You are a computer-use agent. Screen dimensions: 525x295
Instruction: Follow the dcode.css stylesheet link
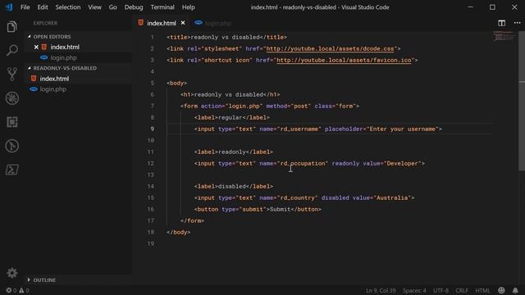330,49
